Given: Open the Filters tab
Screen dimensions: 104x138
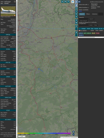Looking at the screenshot, I should tap(88, 14).
